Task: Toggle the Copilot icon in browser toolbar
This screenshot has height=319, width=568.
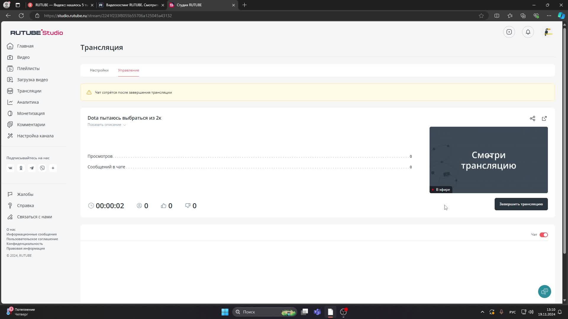Action: tap(561, 16)
